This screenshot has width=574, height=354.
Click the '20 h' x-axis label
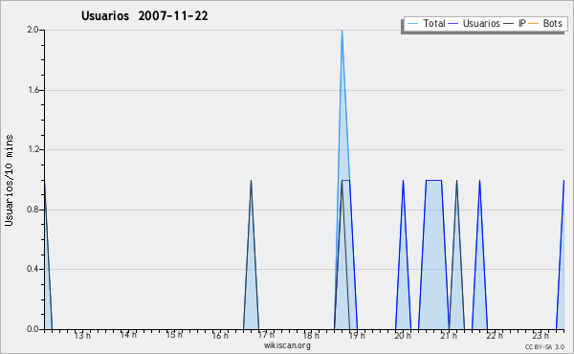pyautogui.click(x=403, y=335)
